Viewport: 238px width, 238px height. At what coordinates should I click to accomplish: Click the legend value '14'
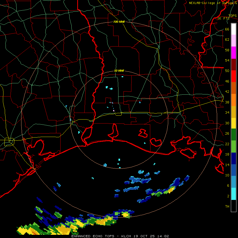click(x=227, y=165)
